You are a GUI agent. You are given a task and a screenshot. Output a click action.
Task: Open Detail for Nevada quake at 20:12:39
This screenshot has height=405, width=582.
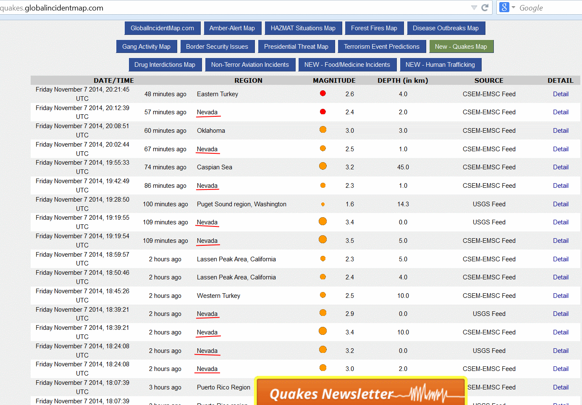(x=561, y=112)
